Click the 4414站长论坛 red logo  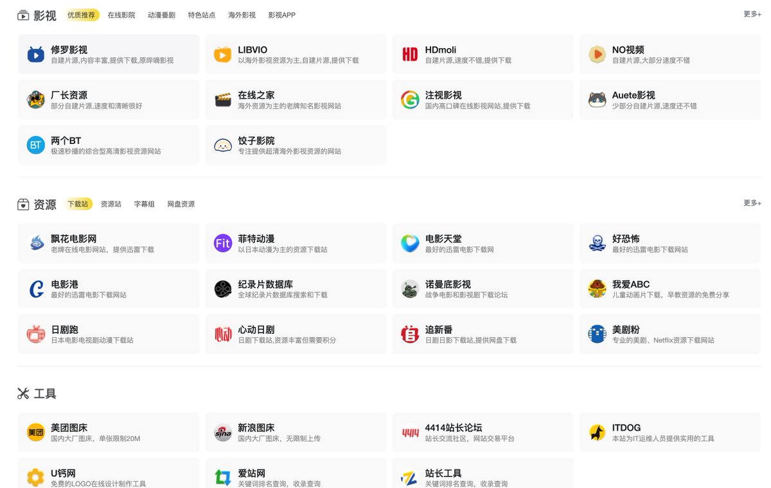[410, 432]
